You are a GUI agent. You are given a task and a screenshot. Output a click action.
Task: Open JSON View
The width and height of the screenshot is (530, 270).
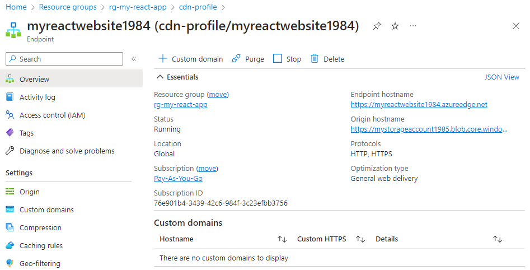[502, 77]
